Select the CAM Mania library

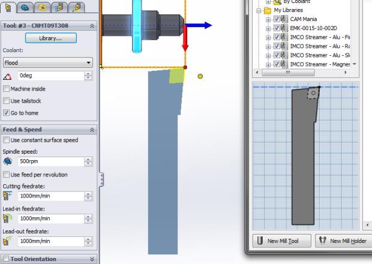point(304,19)
